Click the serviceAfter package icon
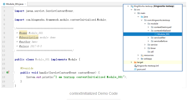The width and height of the screenshot is (187, 101). tap(152, 38)
